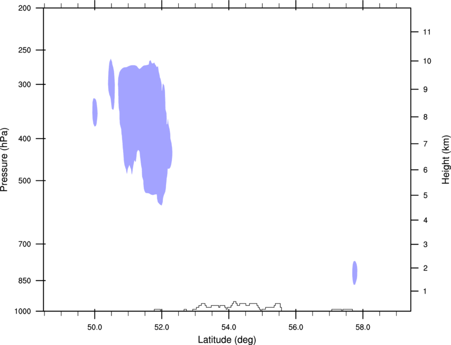Click the 9 km height label

click(x=426, y=90)
